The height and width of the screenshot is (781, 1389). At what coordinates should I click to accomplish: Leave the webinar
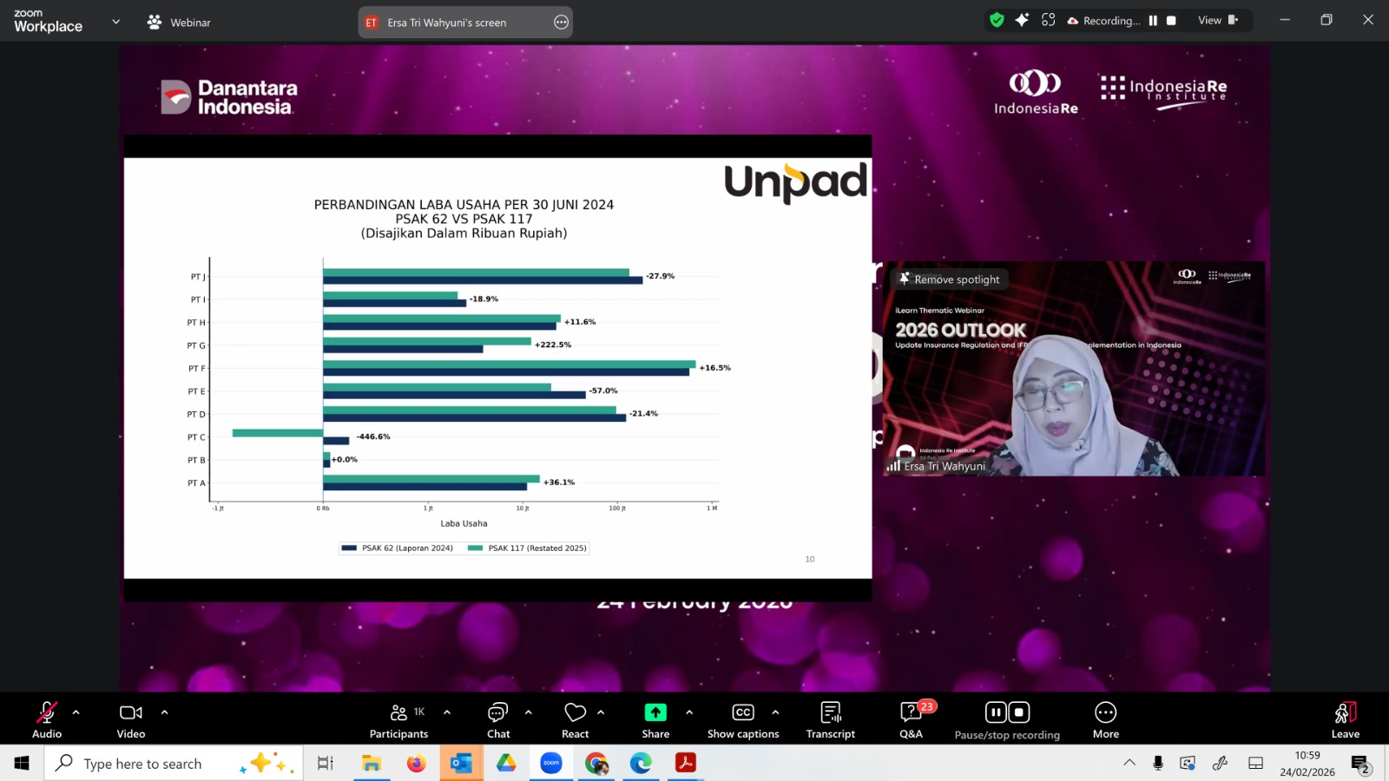[x=1345, y=719]
